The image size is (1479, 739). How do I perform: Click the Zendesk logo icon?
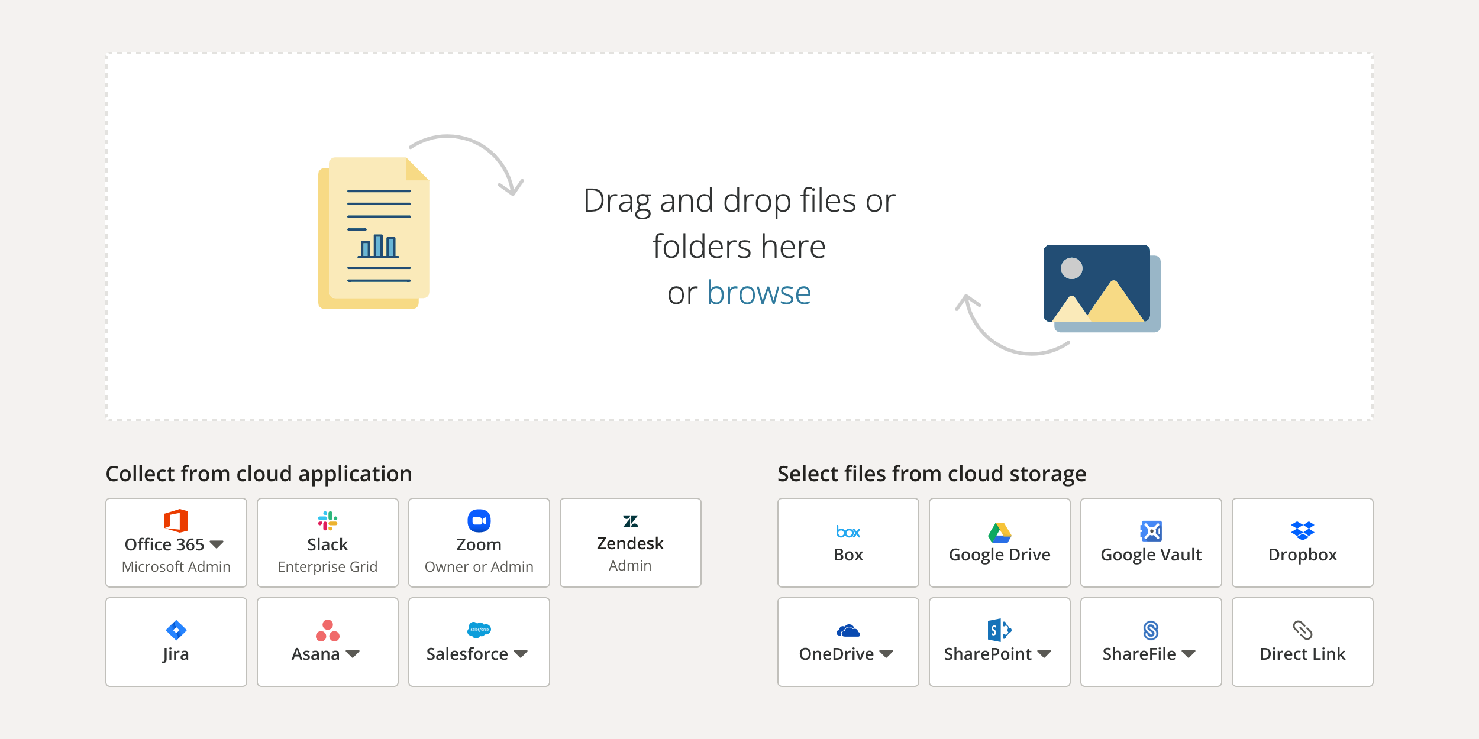click(x=630, y=521)
